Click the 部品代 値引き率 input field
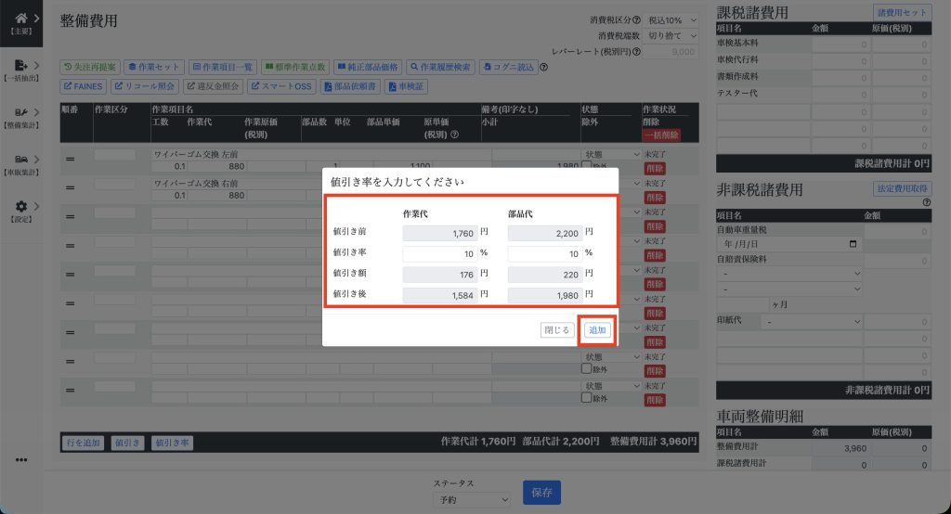951x514 pixels. coord(544,253)
